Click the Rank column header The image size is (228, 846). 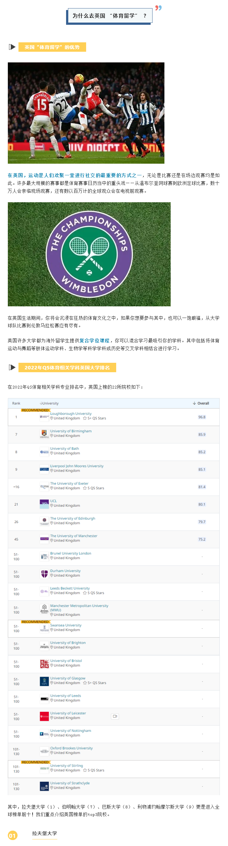16,403
